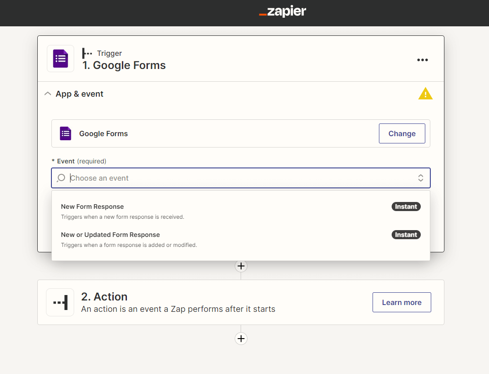This screenshot has height=374, width=489.
Task: Click the 2. Action step title
Action: coord(104,296)
